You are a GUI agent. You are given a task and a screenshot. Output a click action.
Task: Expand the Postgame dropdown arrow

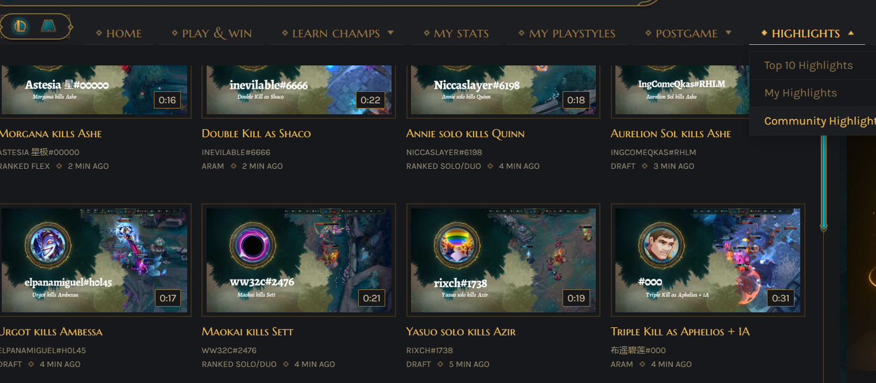pos(728,33)
